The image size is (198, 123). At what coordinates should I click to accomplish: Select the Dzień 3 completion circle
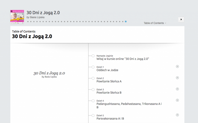pyautogui.click(x=93, y=89)
